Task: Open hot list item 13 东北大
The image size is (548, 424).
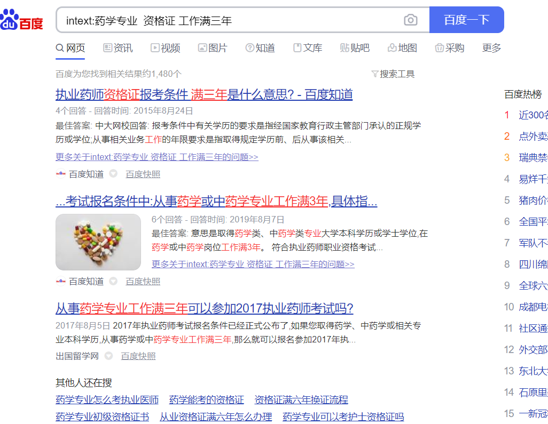Action: [534, 371]
